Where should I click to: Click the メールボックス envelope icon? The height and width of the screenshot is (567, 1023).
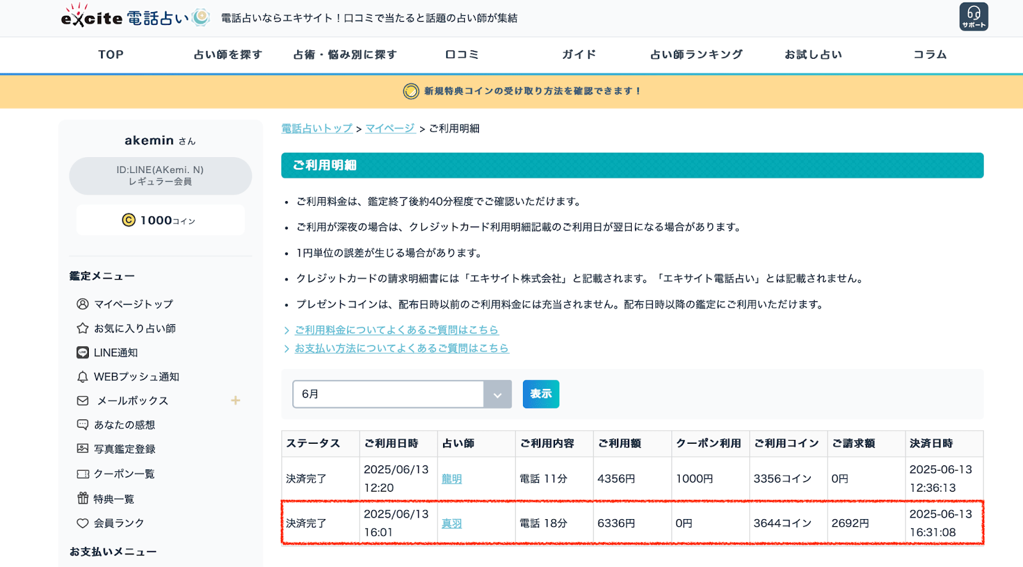coord(82,401)
